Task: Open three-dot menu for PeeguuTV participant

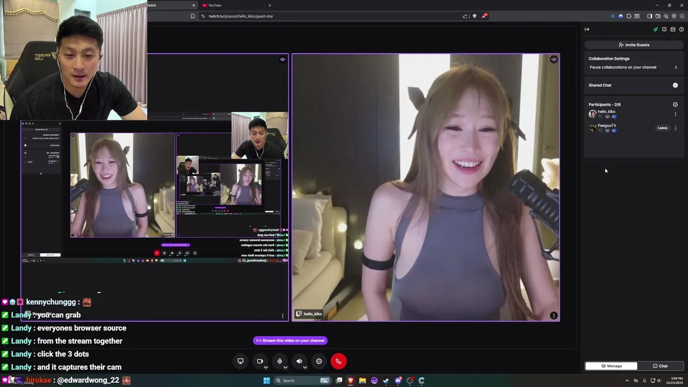Action: point(676,128)
